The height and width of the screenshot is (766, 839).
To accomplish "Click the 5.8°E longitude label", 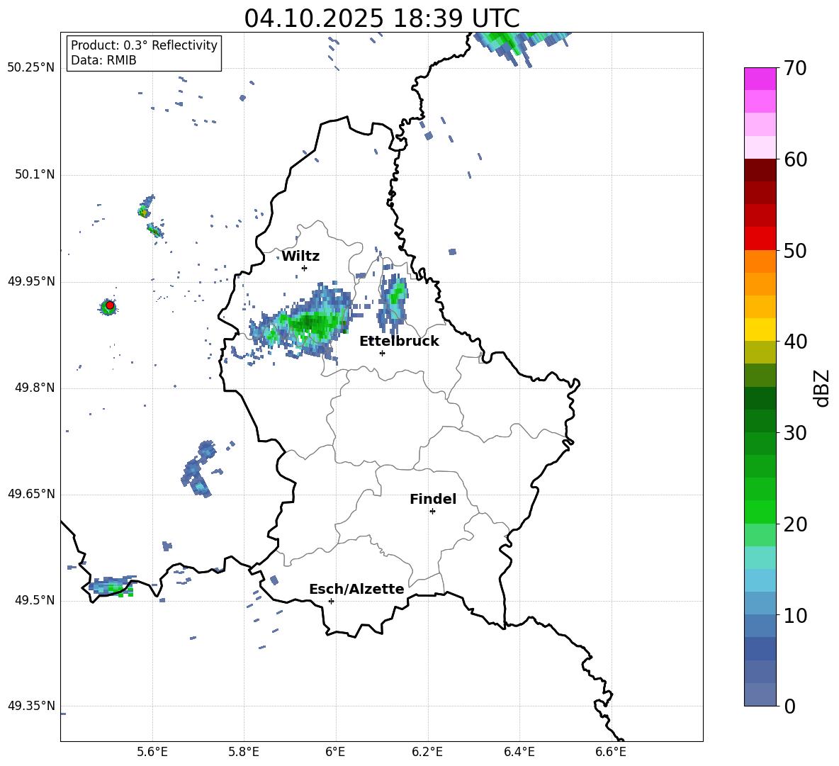I will [244, 752].
